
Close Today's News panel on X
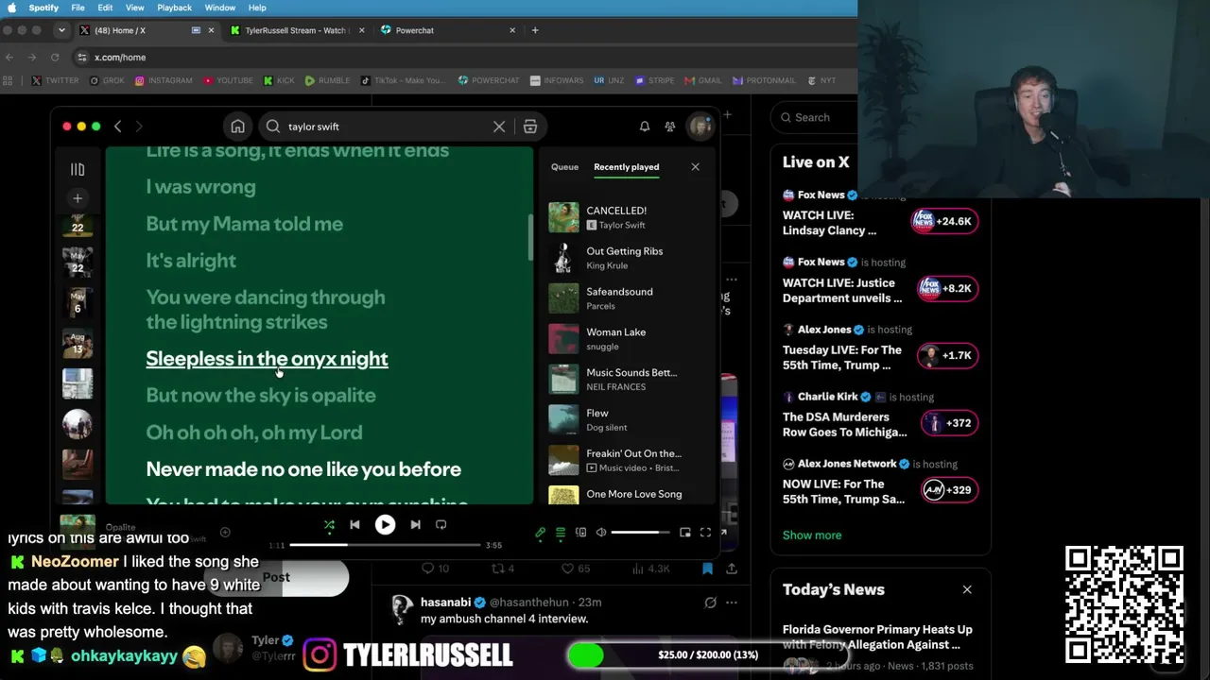[x=967, y=589]
